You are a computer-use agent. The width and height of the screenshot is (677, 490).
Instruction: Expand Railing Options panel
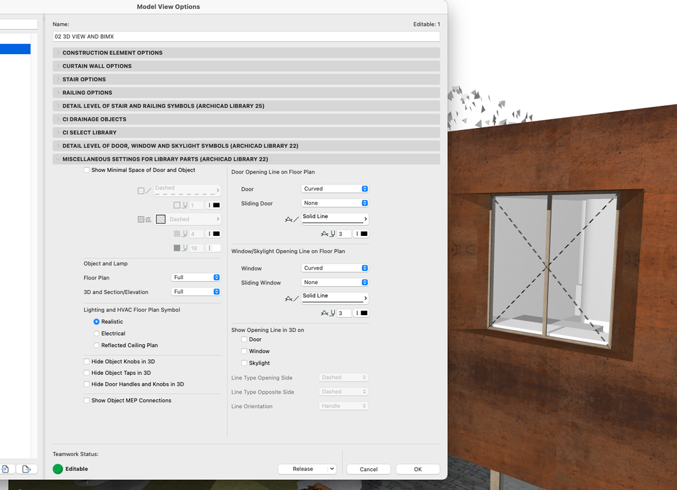tap(246, 92)
